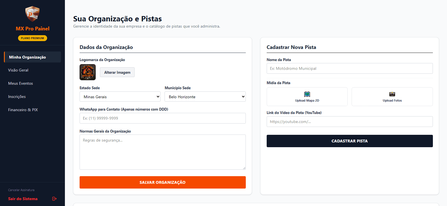Click Sair do Sistema link
447x206 pixels.
pyautogui.click(x=23, y=199)
